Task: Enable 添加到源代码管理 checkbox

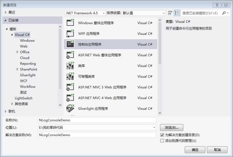Action: [x=162, y=141]
